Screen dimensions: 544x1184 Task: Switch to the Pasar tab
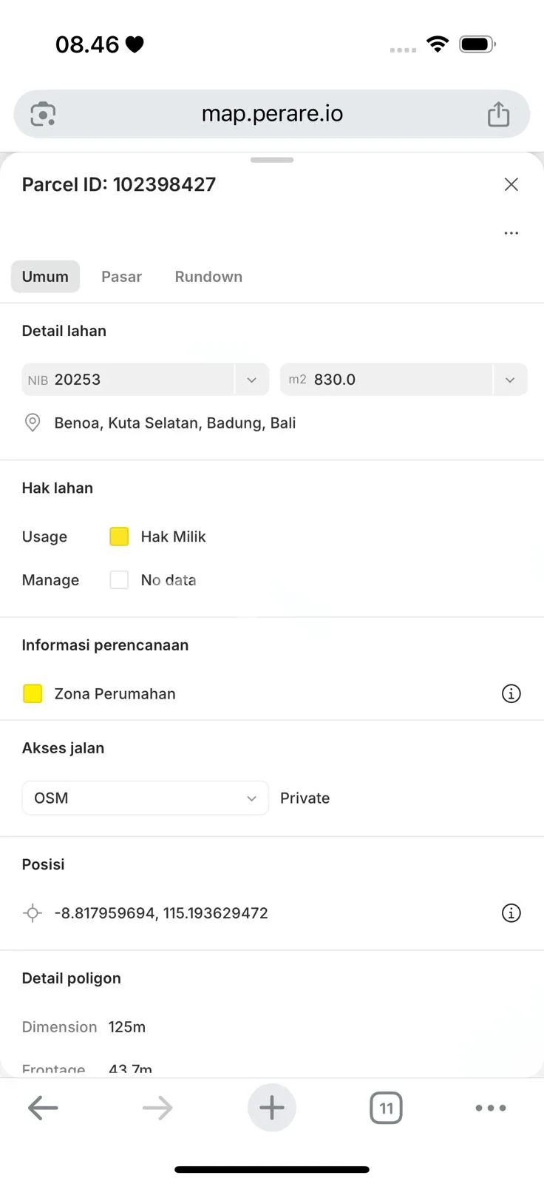pyautogui.click(x=121, y=277)
